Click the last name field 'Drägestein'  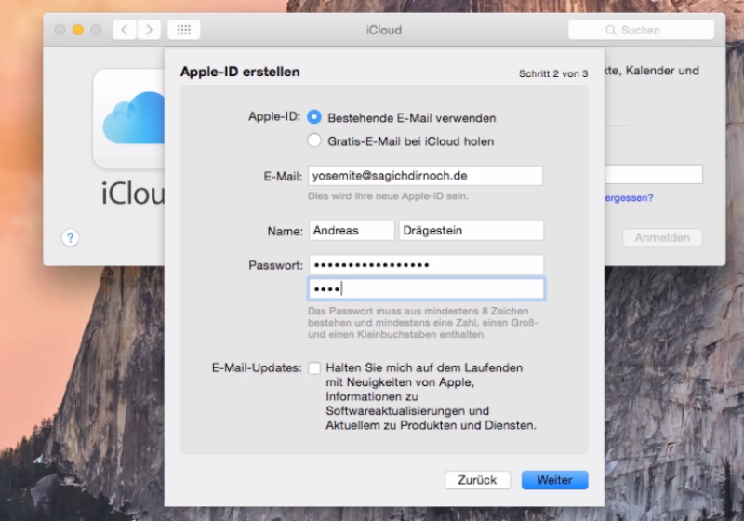click(x=471, y=231)
